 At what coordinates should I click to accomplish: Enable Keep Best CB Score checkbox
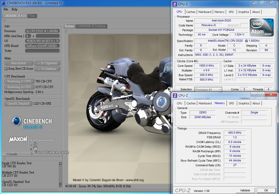(6, 69)
